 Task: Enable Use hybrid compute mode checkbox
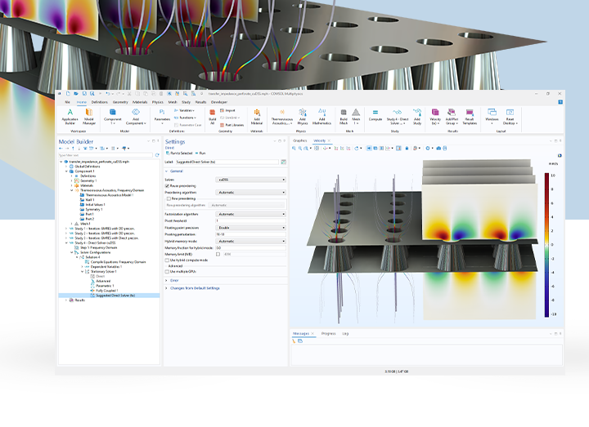tap(169, 260)
